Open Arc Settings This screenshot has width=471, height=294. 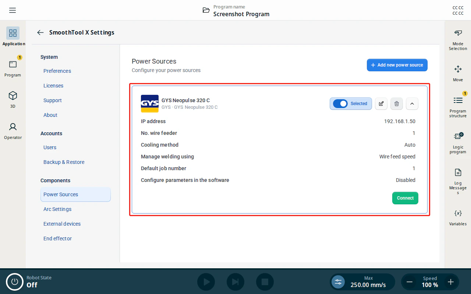point(57,209)
